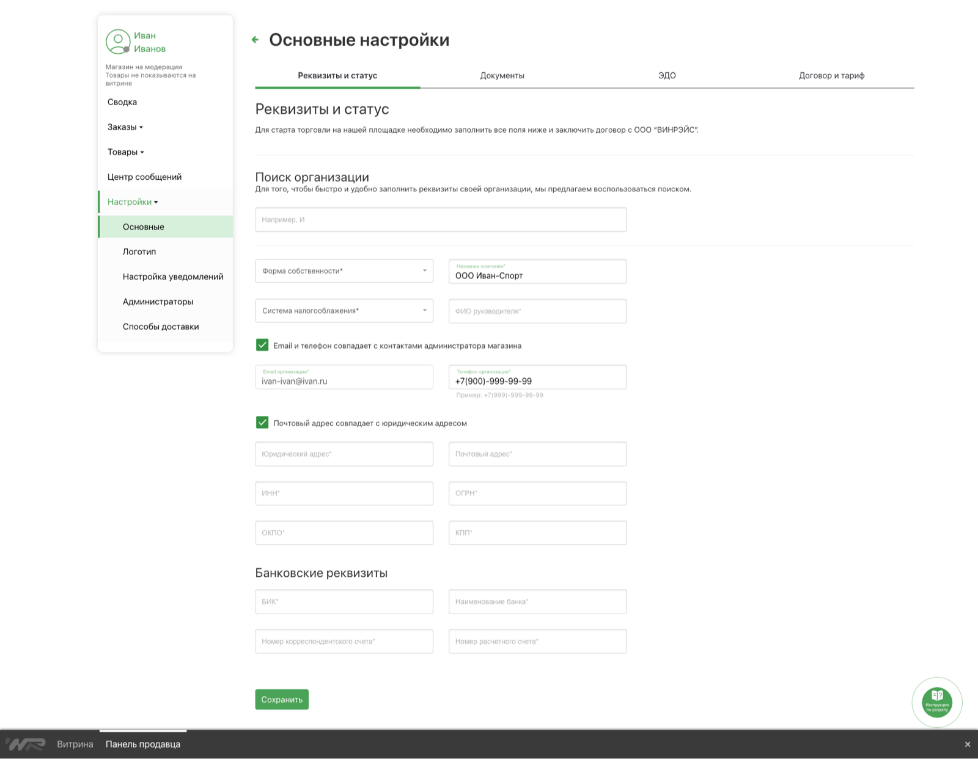The height and width of the screenshot is (759, 978).
Task: Select Панель продавца in bottom bar
Action: click(143, 744)
